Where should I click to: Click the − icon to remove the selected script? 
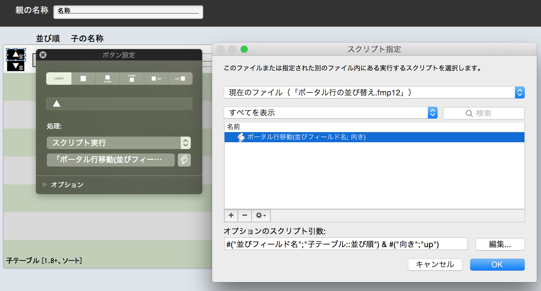(244, 215)
